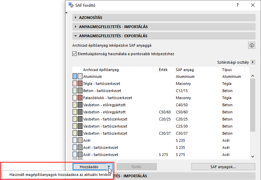Click the info icon beside mapping description
This screenshot has width=261, height=180.
(x=251, y=45)
